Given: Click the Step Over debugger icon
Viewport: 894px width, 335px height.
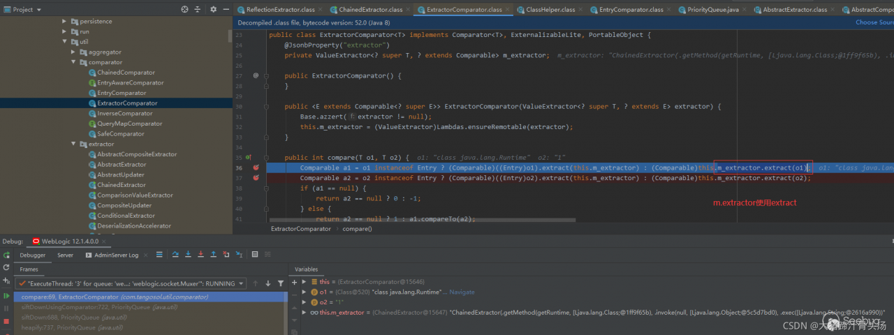Looking at the screenshot, I should (x=175, y=255).
